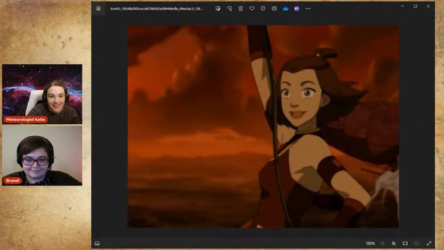Viewport: 444px width, 250px height.
Task: Click the zoom to fit icon
Action: coord(405,243)
